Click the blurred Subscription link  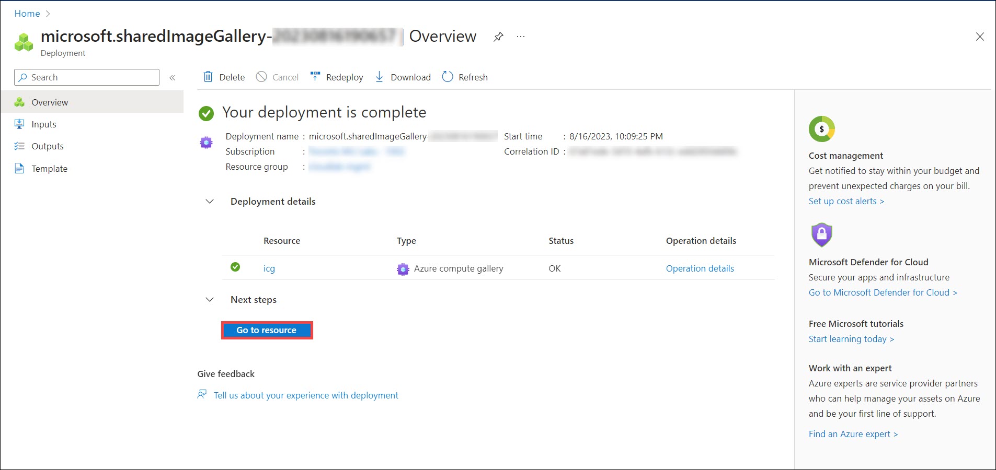point(357,151)
